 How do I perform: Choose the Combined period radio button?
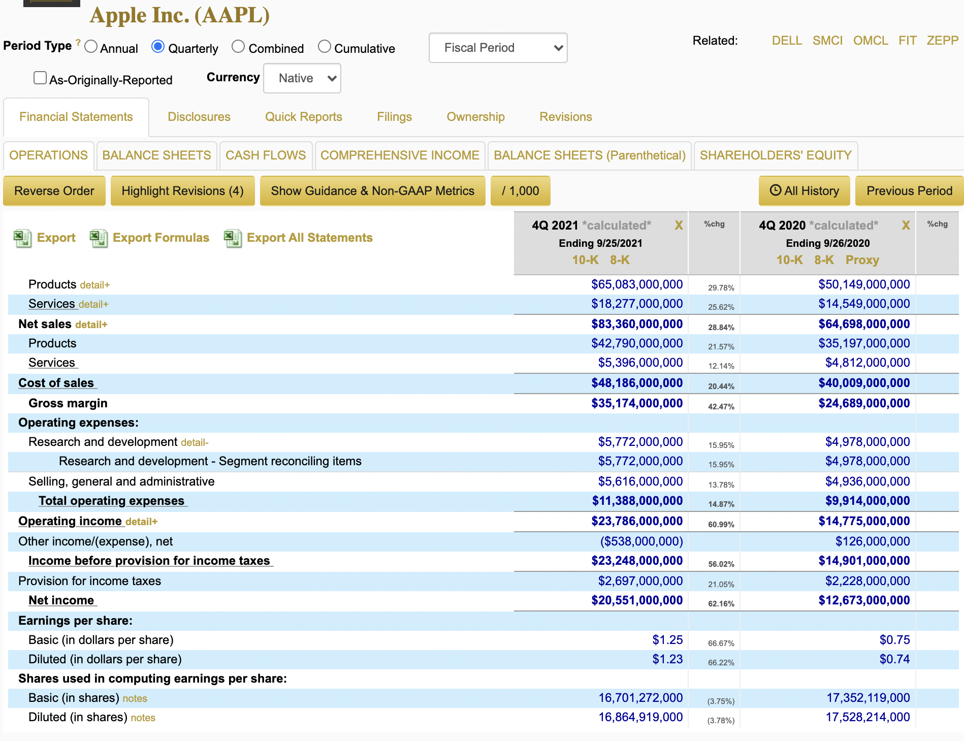tap(238, 47)
